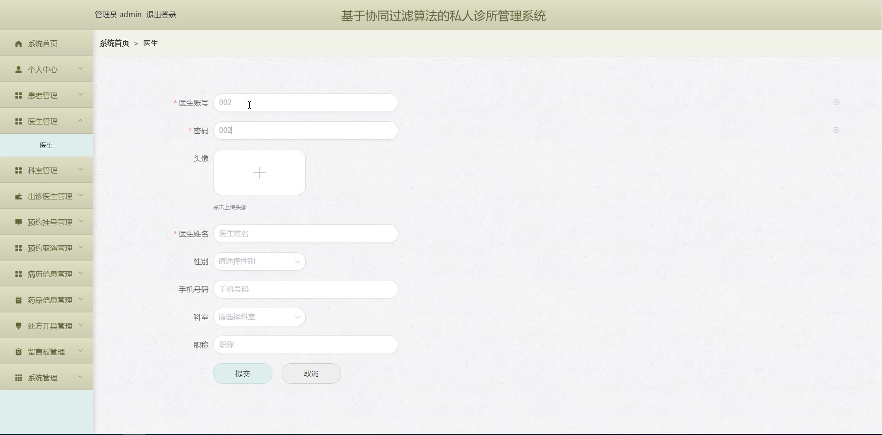The height and width of the screenshot is (435, 882).
Task: Expand the 系统管理 chevron
Action: [x=81, y=377]
